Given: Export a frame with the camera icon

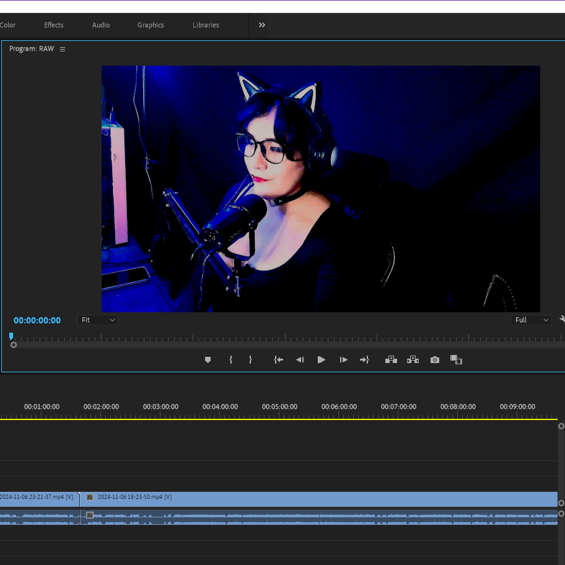Looking at the screenshot, I should click(435, 360).
